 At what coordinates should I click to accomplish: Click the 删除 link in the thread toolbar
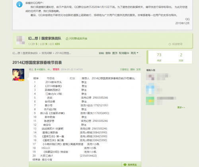tap(108, 53)
